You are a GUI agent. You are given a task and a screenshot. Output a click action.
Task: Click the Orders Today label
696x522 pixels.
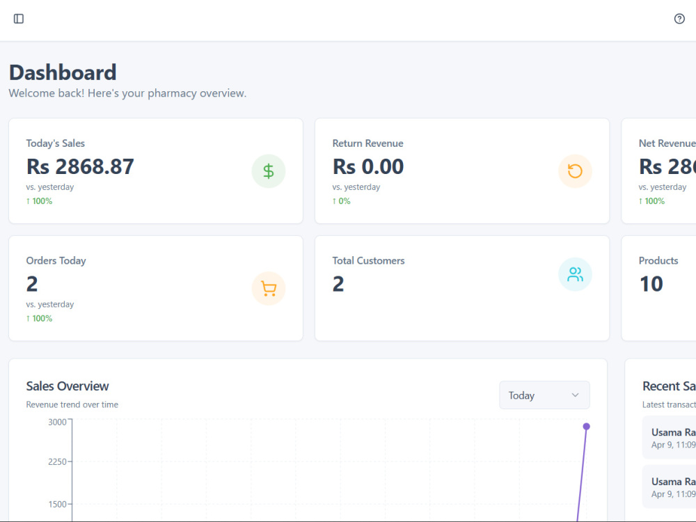(56, 260)
